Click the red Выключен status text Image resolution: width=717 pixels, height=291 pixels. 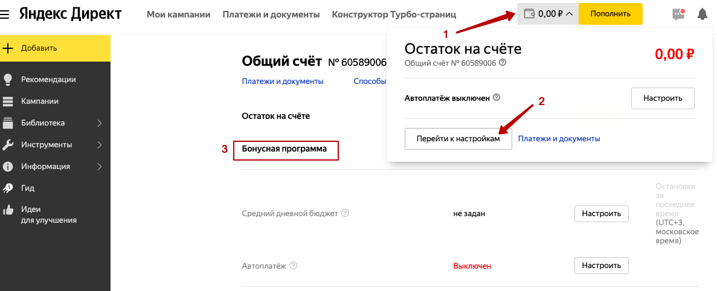coord(472,266)
